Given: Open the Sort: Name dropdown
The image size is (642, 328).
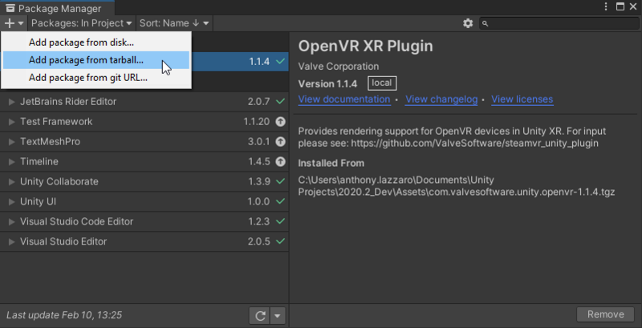Looking at the screenshot, I should [x=174, y=23].
